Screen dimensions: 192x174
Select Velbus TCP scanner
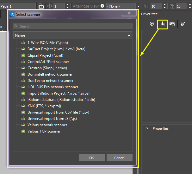[x=44, y=131]
